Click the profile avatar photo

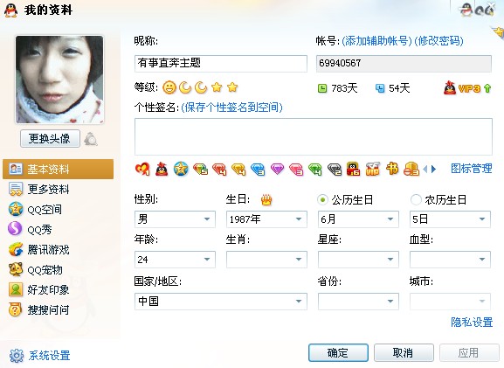(x=59, y=80)
